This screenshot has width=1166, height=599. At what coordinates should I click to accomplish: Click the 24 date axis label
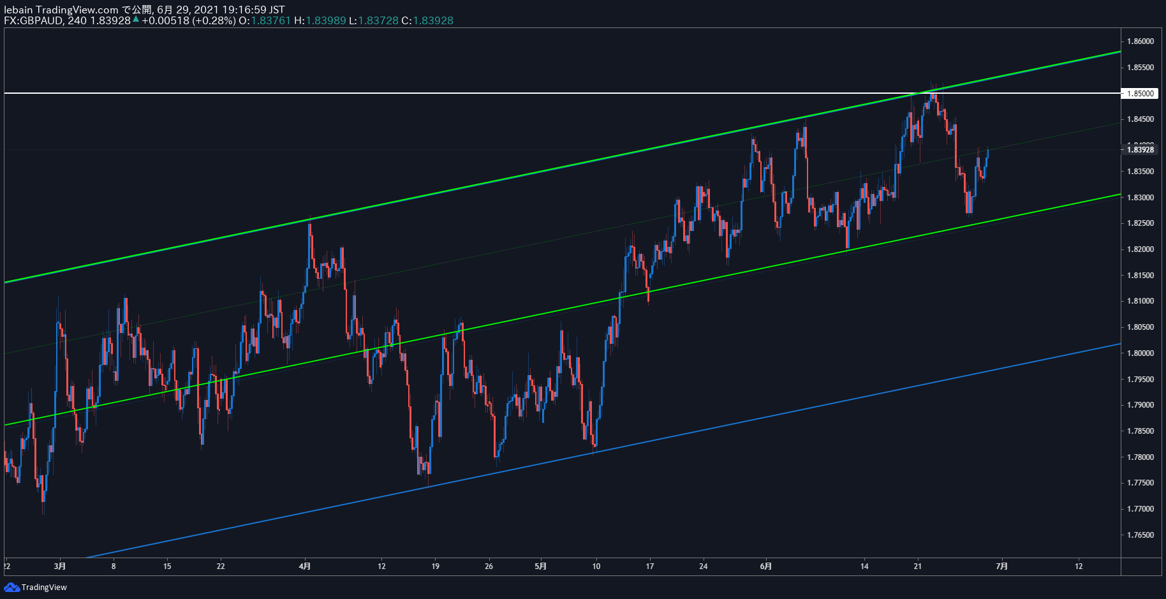[704, 566]
